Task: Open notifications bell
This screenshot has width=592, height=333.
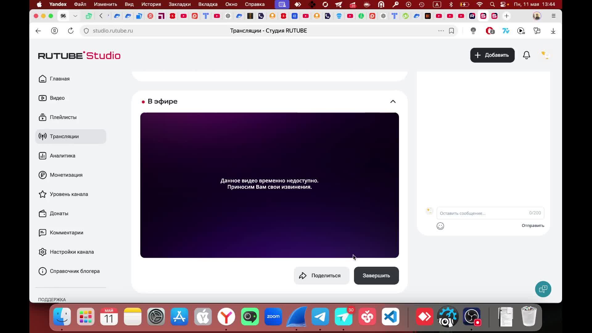Action: [x=527, y=55]
